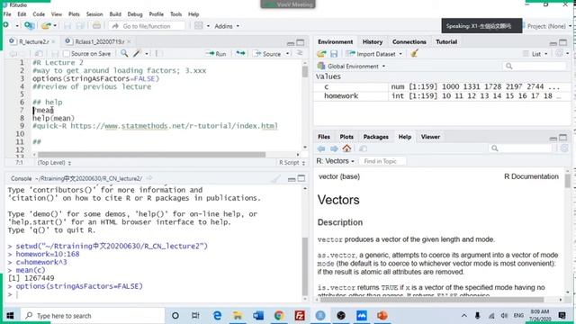The image size is (576, 324).
Task: Clear environment objects with the broom icon
Action: point(414,54)
